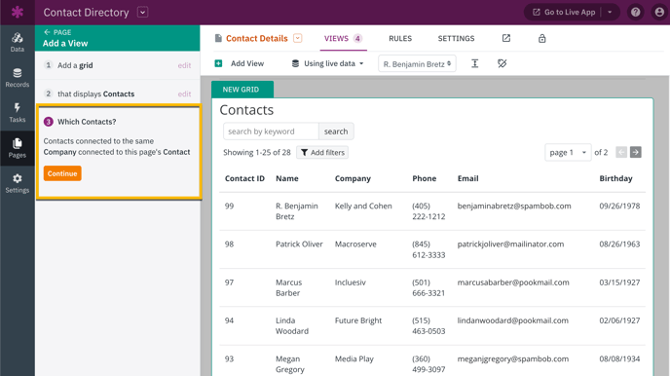Open the user account profile icon
Image resolution: width=670 pixels, height=376 pixels.
[659, 12]
